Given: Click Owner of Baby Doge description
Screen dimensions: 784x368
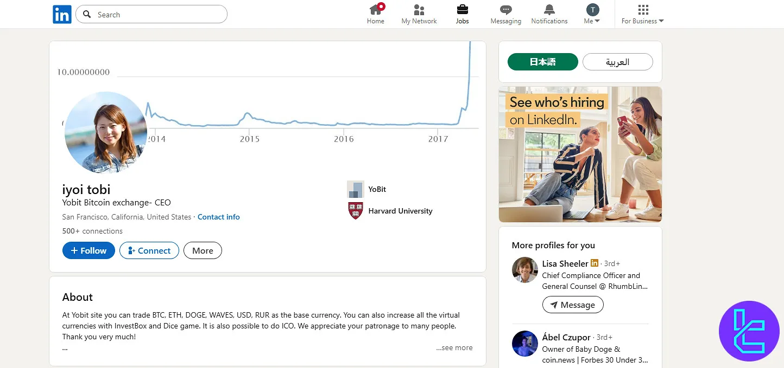Looking at the screenshot, I should tap(595, 354).
